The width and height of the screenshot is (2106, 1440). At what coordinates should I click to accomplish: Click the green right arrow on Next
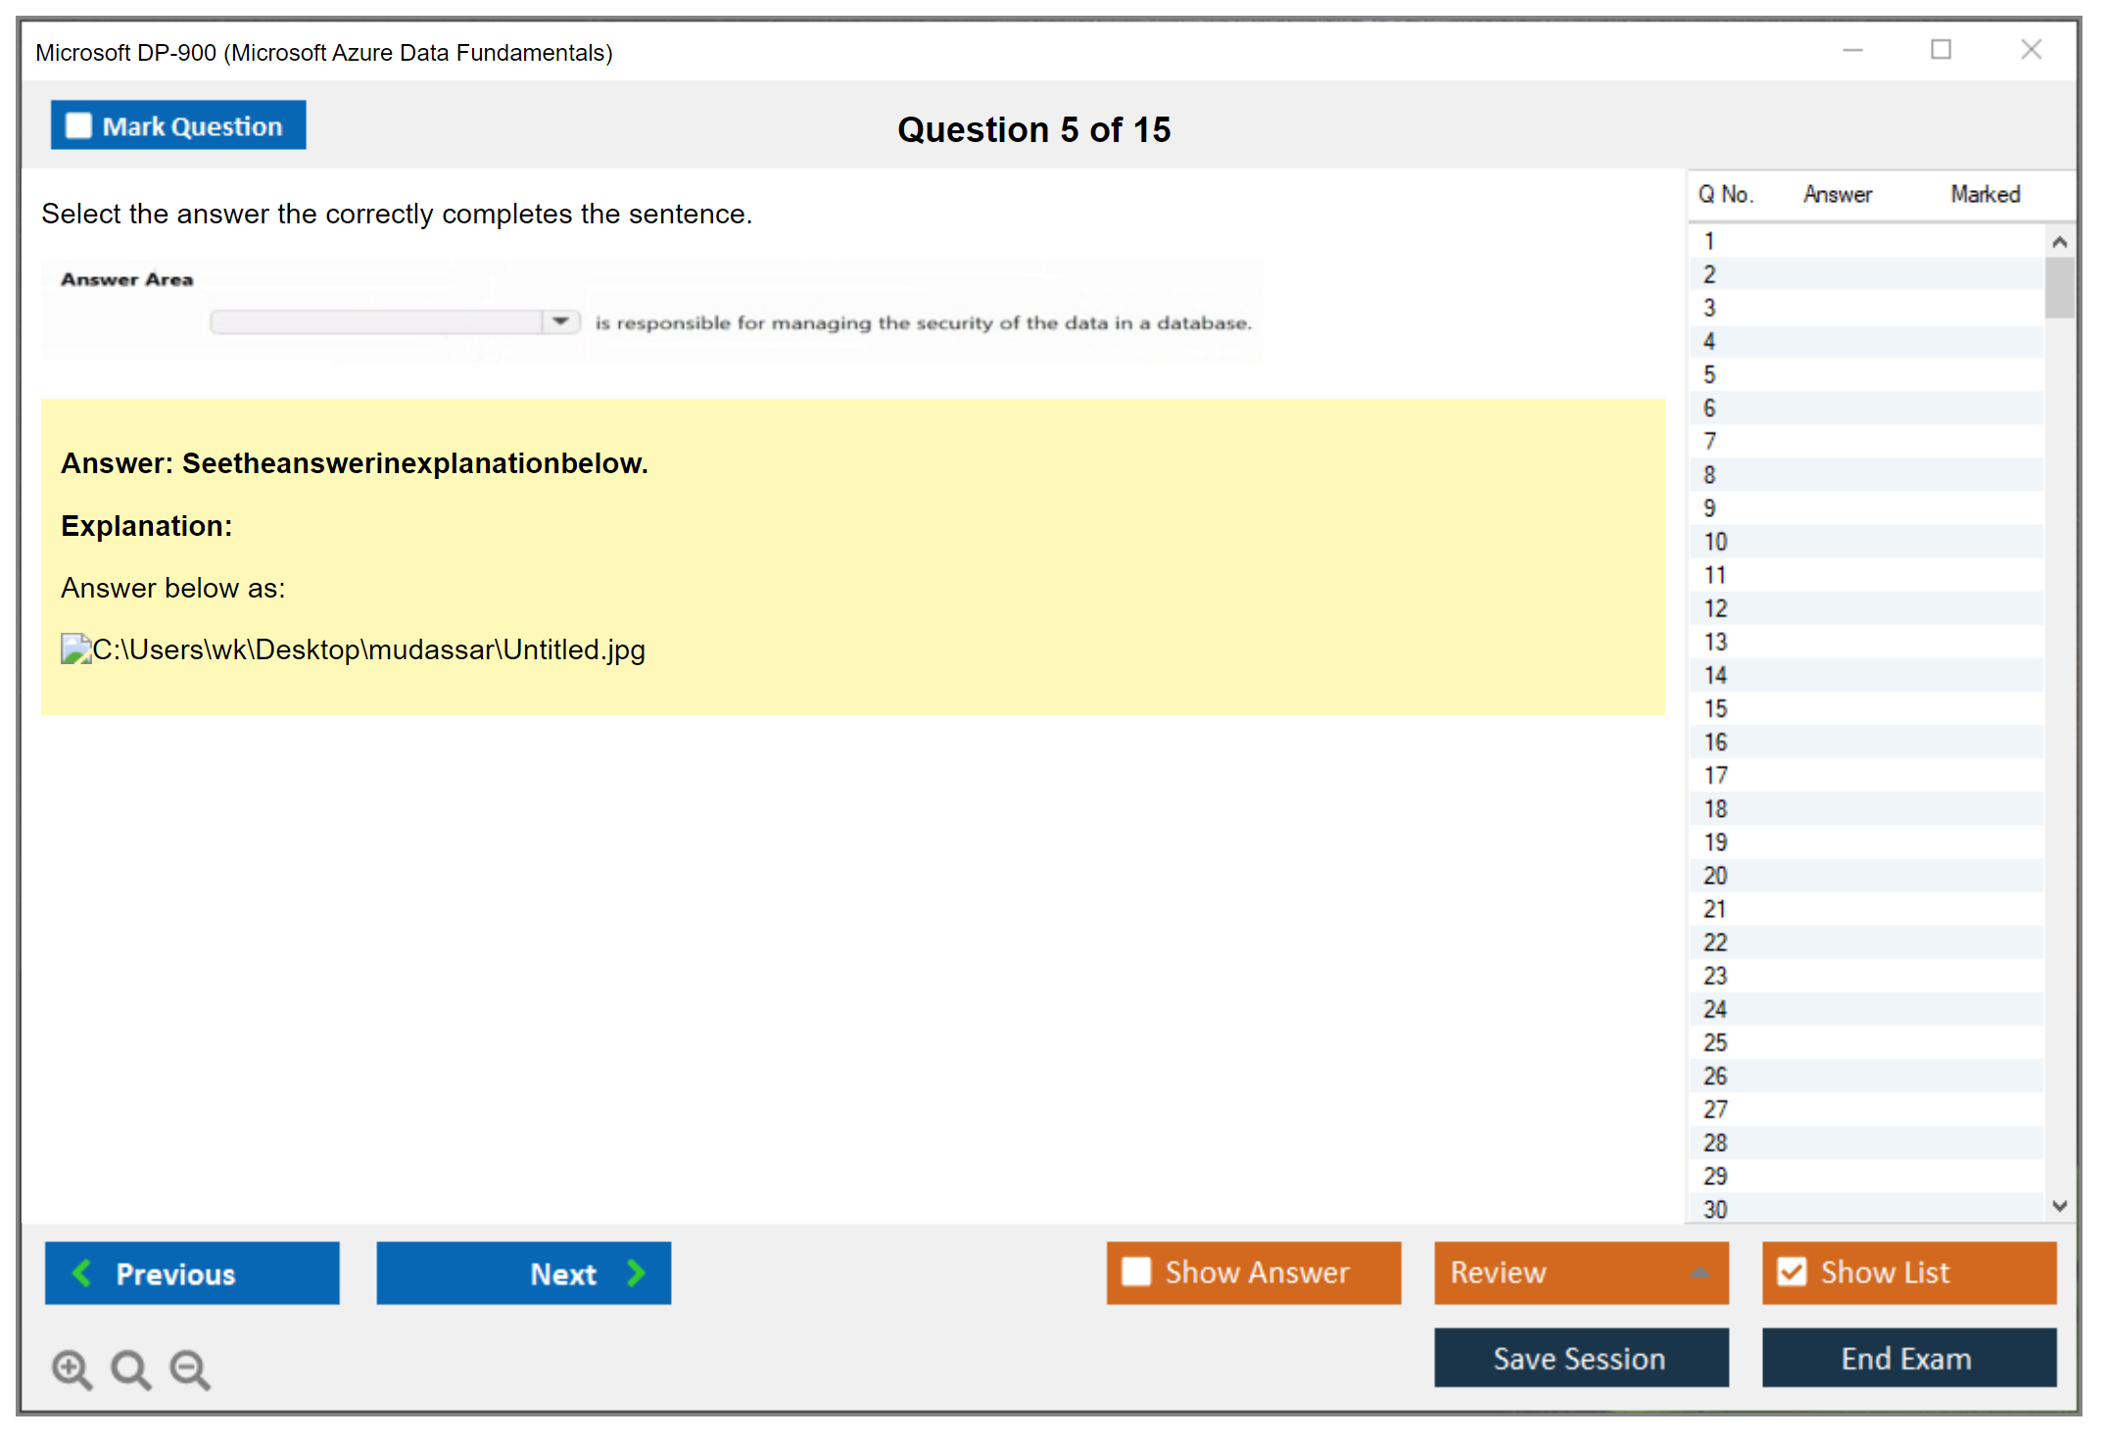[637, 1272]
